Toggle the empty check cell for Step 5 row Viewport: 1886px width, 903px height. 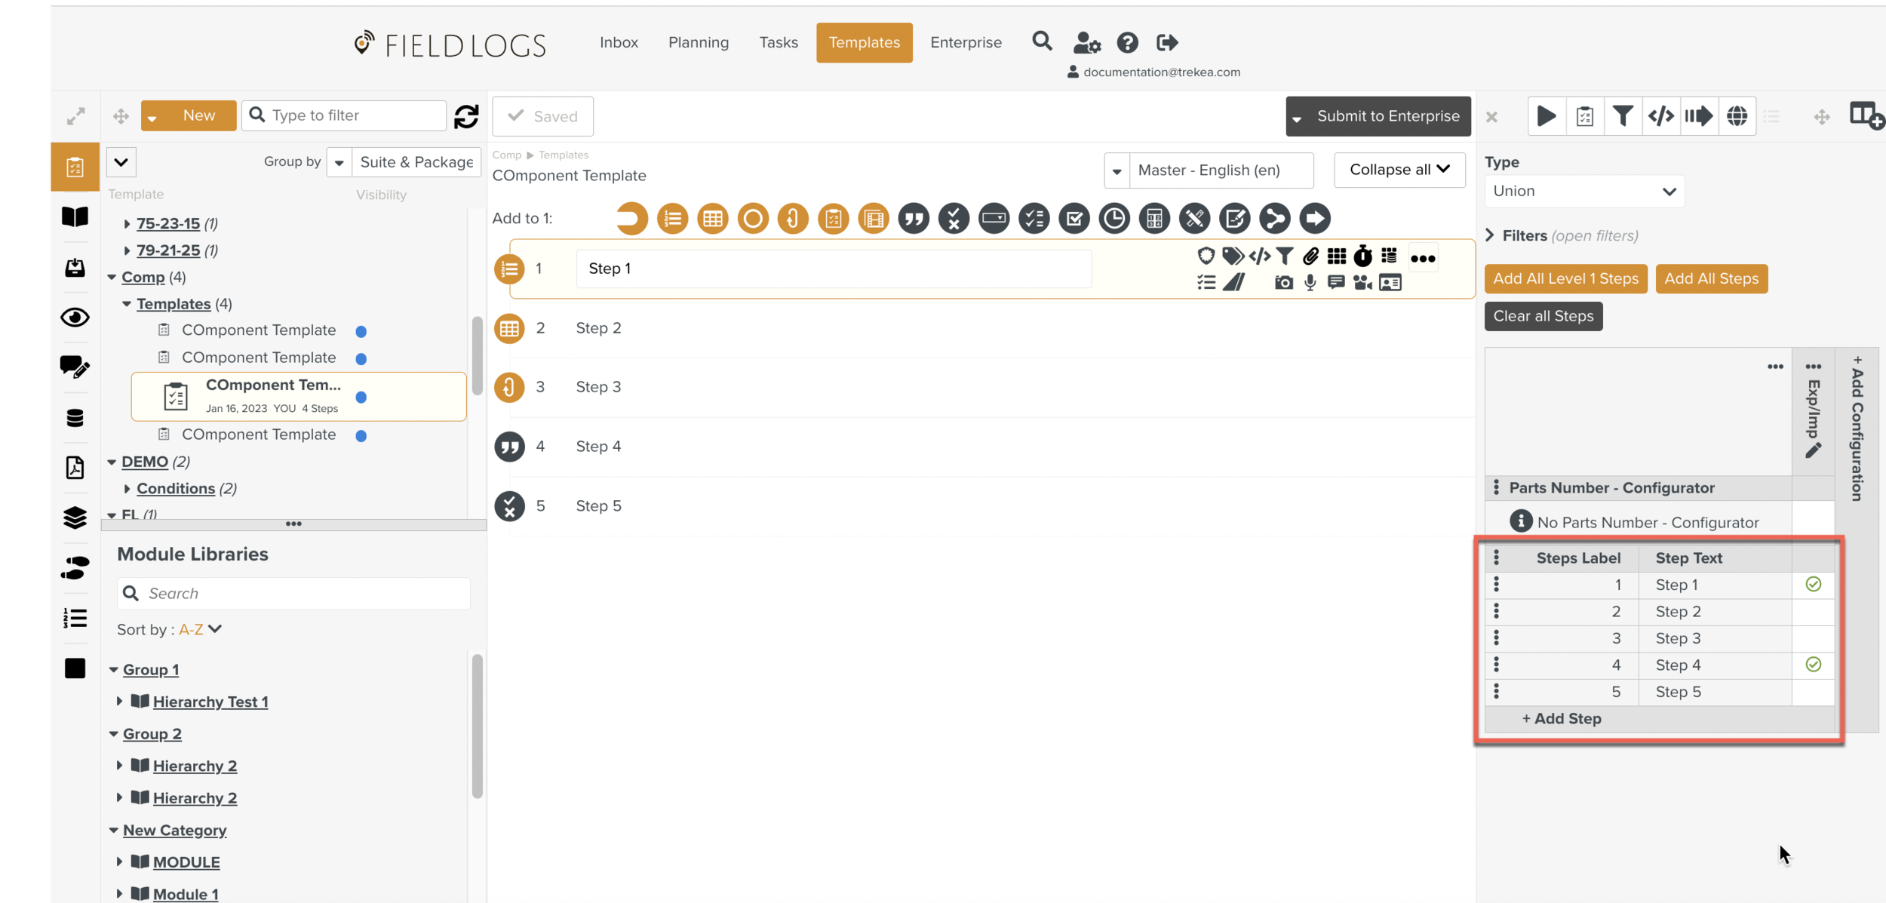pyautogui.click(x=1813, y=692)
